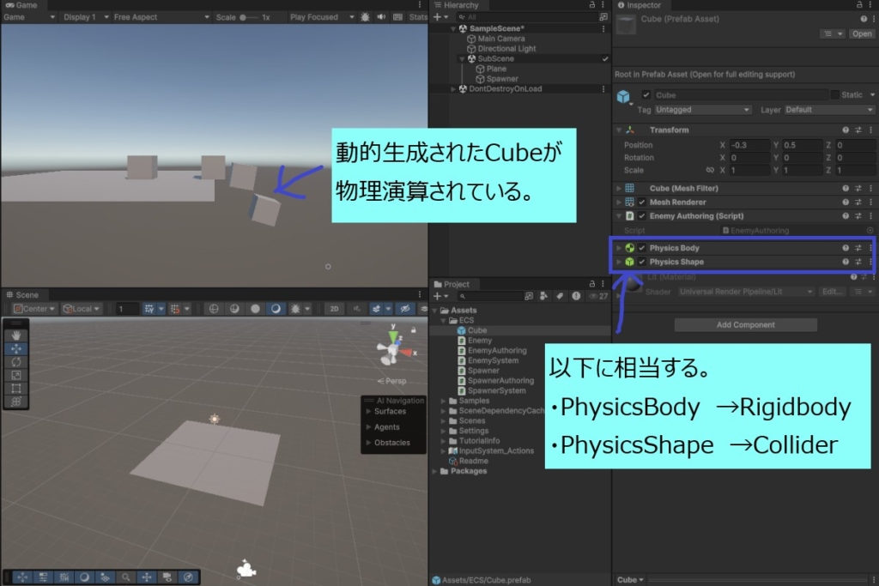Viewport: 879px width, 586px height.
Task: Select the Move tool in Scene toolbar
Action: 15,348
